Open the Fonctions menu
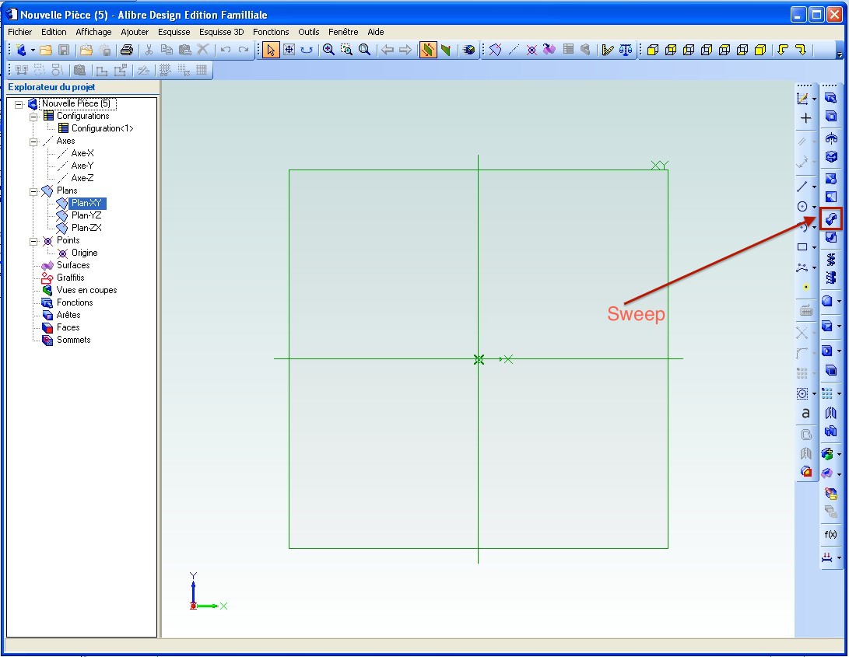The width and height of the screenshot is (849, 657). pyautogui.click(x=271, y=32)
